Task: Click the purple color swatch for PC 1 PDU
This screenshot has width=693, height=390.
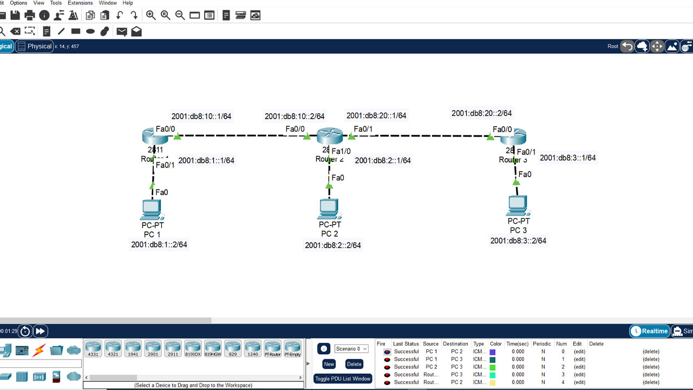Action: [493, 352]
